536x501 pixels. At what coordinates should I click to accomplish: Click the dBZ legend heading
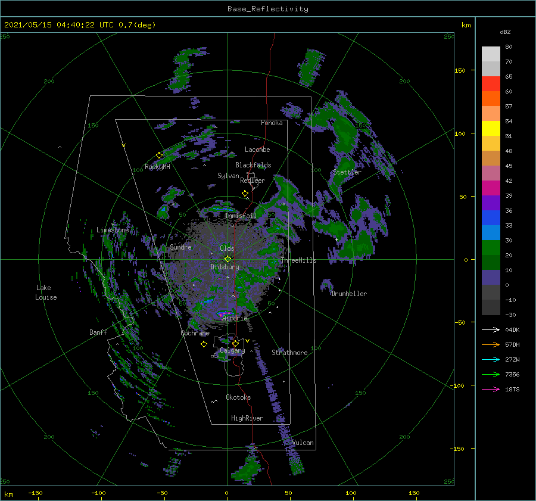point(505,32)
